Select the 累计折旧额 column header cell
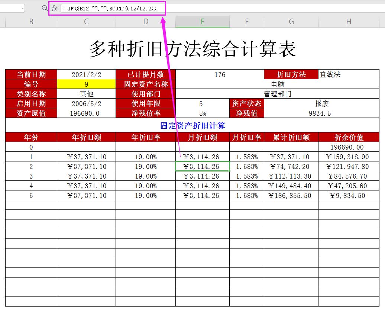385x311 pixels. point(291,137)
